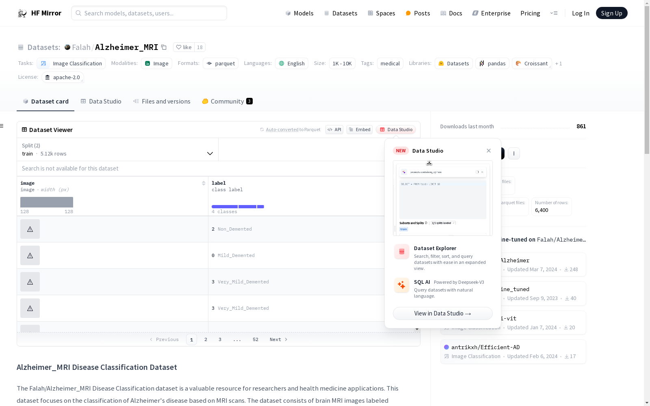Open the Dataset card tab

coord(45,101)
